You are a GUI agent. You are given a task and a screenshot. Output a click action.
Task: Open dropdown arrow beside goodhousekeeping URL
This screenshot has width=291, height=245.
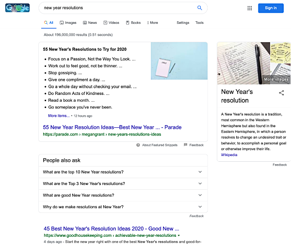coord(179,235)
